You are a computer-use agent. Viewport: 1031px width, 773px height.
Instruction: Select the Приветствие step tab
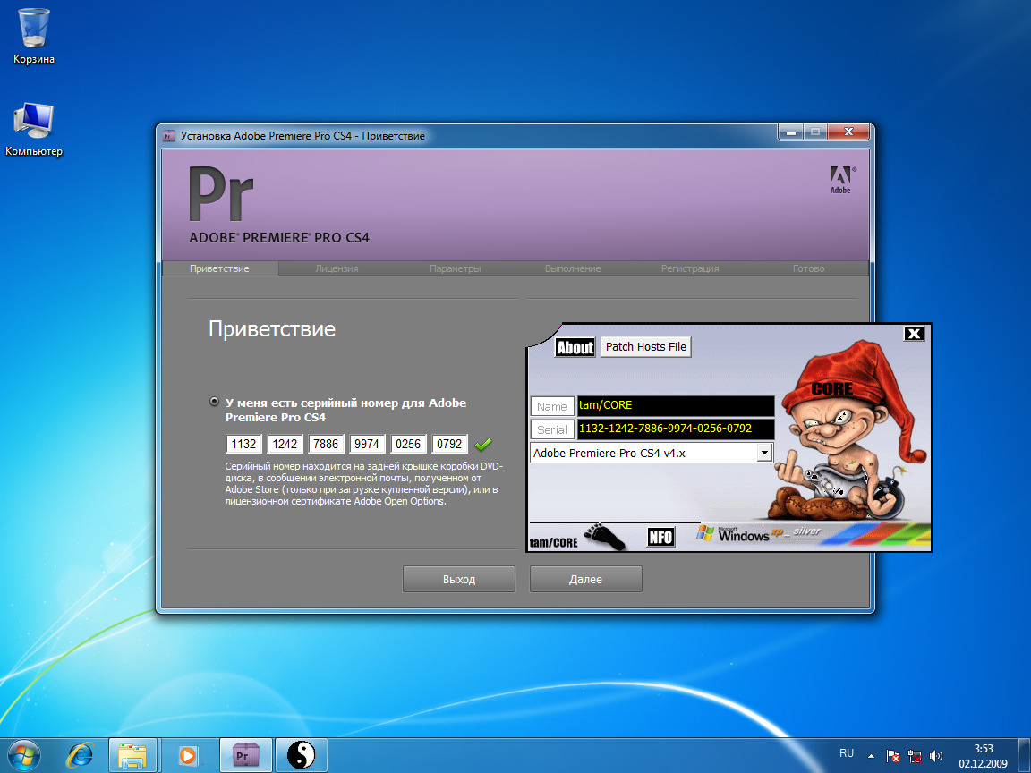pos(219,268)
